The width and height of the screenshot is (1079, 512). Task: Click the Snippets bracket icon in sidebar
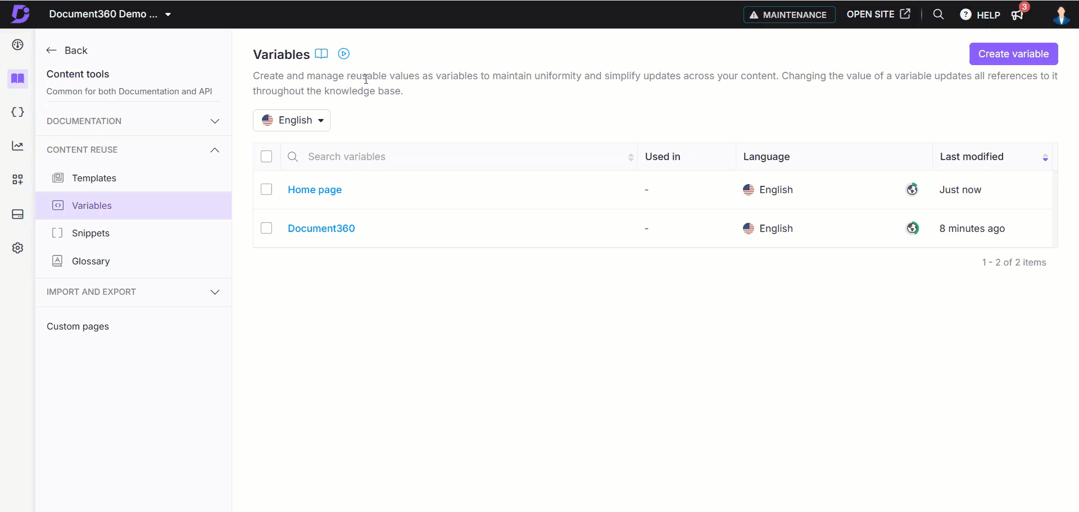pyautogui.click(x=57, y=233)
